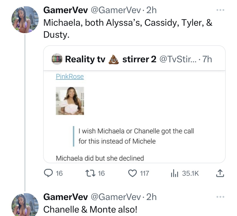This screenshot has width=237, height=216.
Task: View analytics icon showing 35.1K views
Action: pos(175,173)
